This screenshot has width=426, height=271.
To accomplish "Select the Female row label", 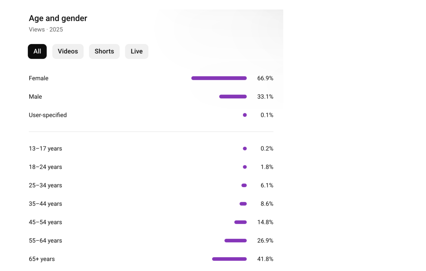I will [39, 78].
